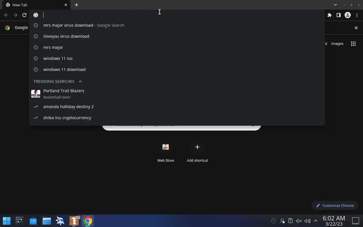Click the user status tray icon
The height and width of the screenshot is (227, 363).
point(282,221)
